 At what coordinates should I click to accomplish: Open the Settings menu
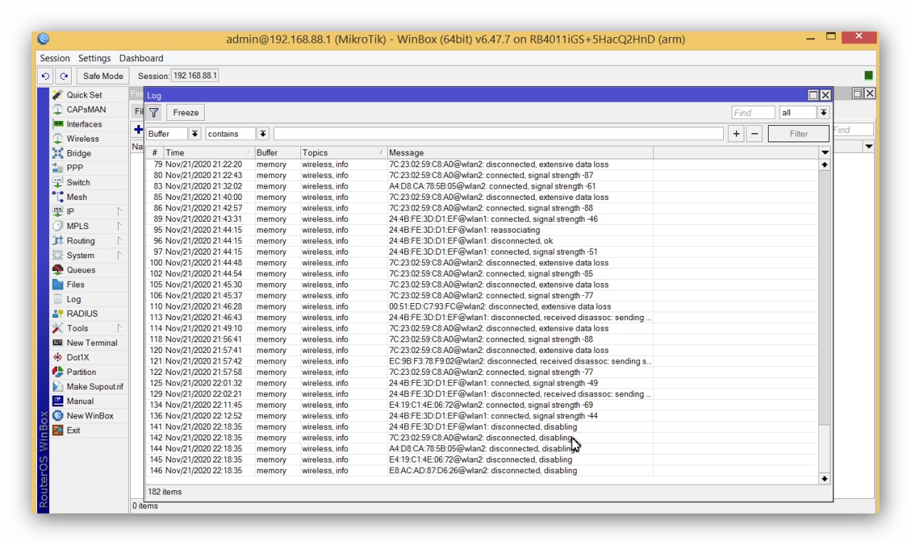(x=95, y=58)
